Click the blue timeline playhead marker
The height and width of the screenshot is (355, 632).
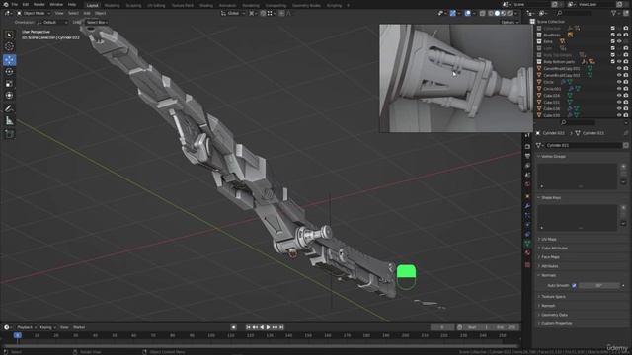coord(18,335)
